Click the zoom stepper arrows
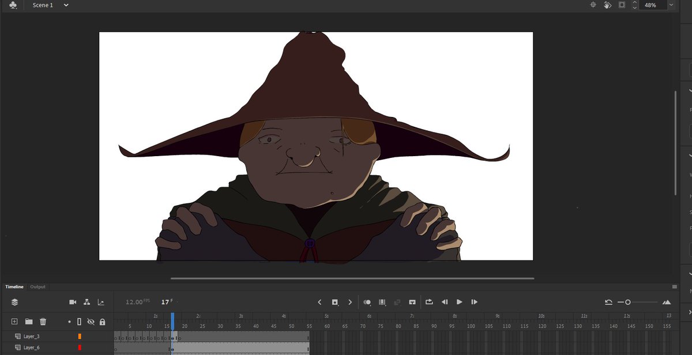This screenshot has height=355, width=692. [x=634, y=5]
